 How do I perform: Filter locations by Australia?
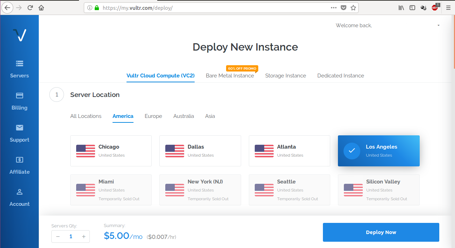(x=183, y=116)
